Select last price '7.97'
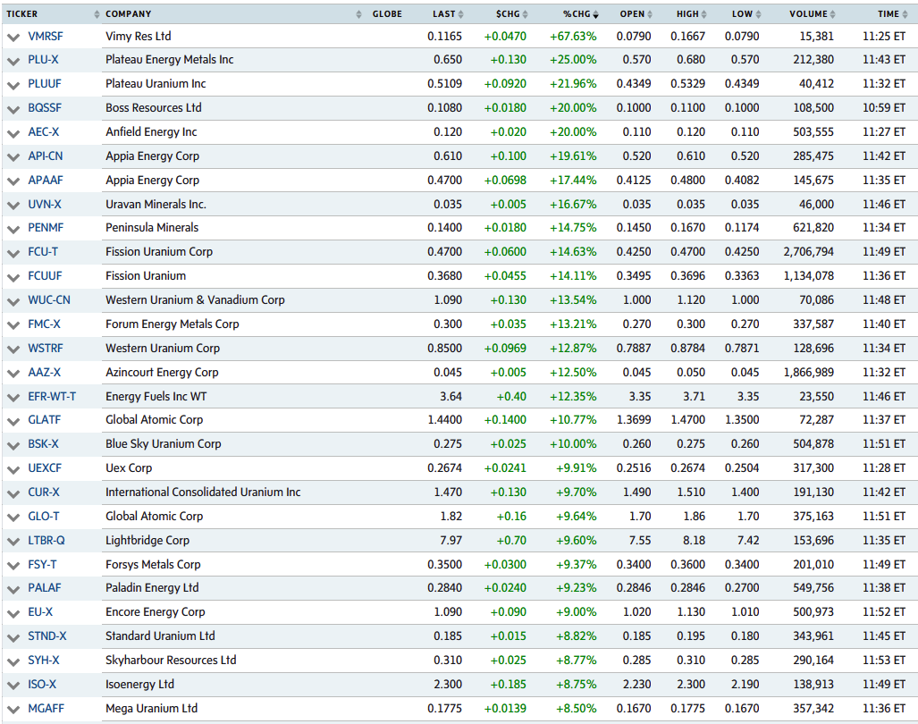The height and width of the screenshot is (724, 918). pos(451,540)
